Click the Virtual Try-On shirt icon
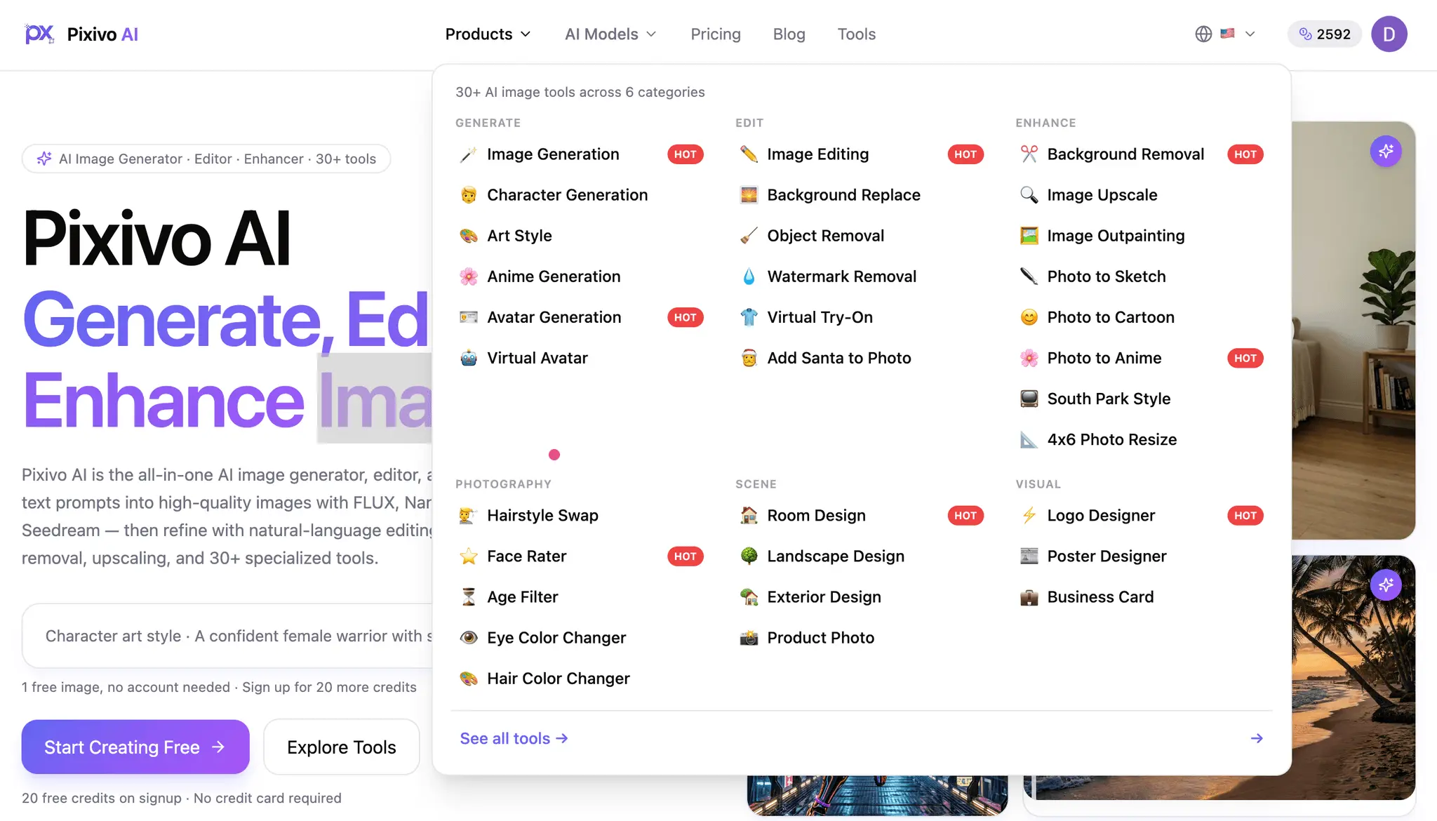The height and width of the screenshot is (821, 1437). tap(749, 317)
